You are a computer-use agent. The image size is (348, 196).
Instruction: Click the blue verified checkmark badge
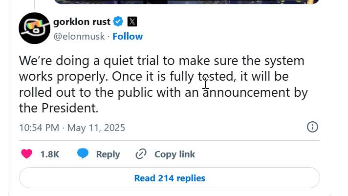[x=118, y=22]
